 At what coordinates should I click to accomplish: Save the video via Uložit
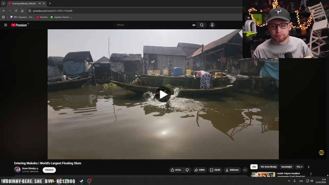tap(215, 170)
